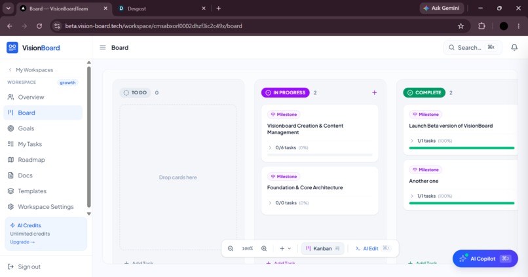Expand tasks of Foundation & Core Architecture
Screen dimensions: 528x277
pyautogui.click(x=270, y=202)
